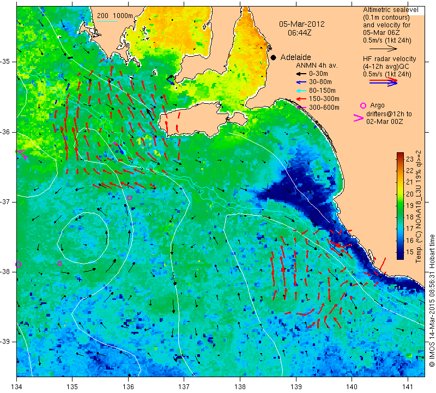
Task: Click the black altimetric velocity scale arrow
Action: 383,49
